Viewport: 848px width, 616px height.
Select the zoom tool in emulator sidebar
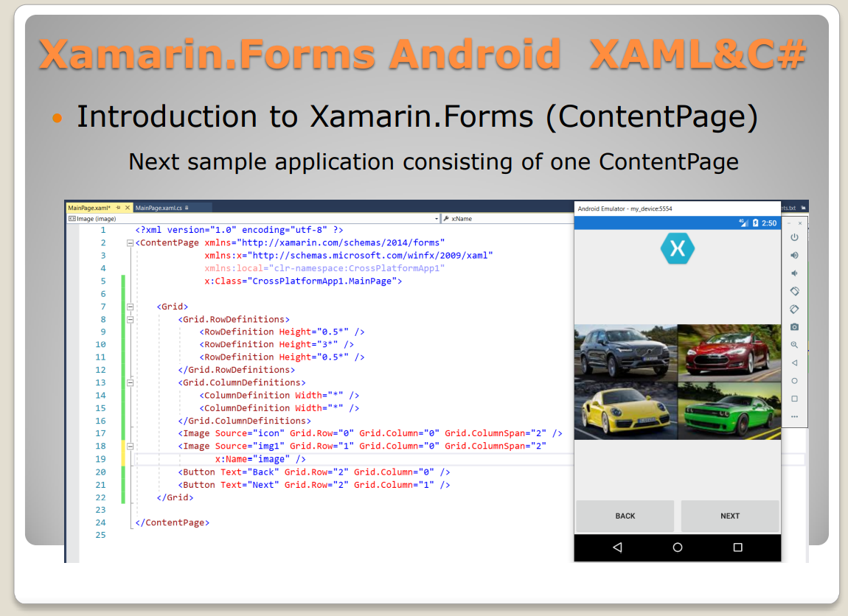pyautogui.click(x=795, y=342)
